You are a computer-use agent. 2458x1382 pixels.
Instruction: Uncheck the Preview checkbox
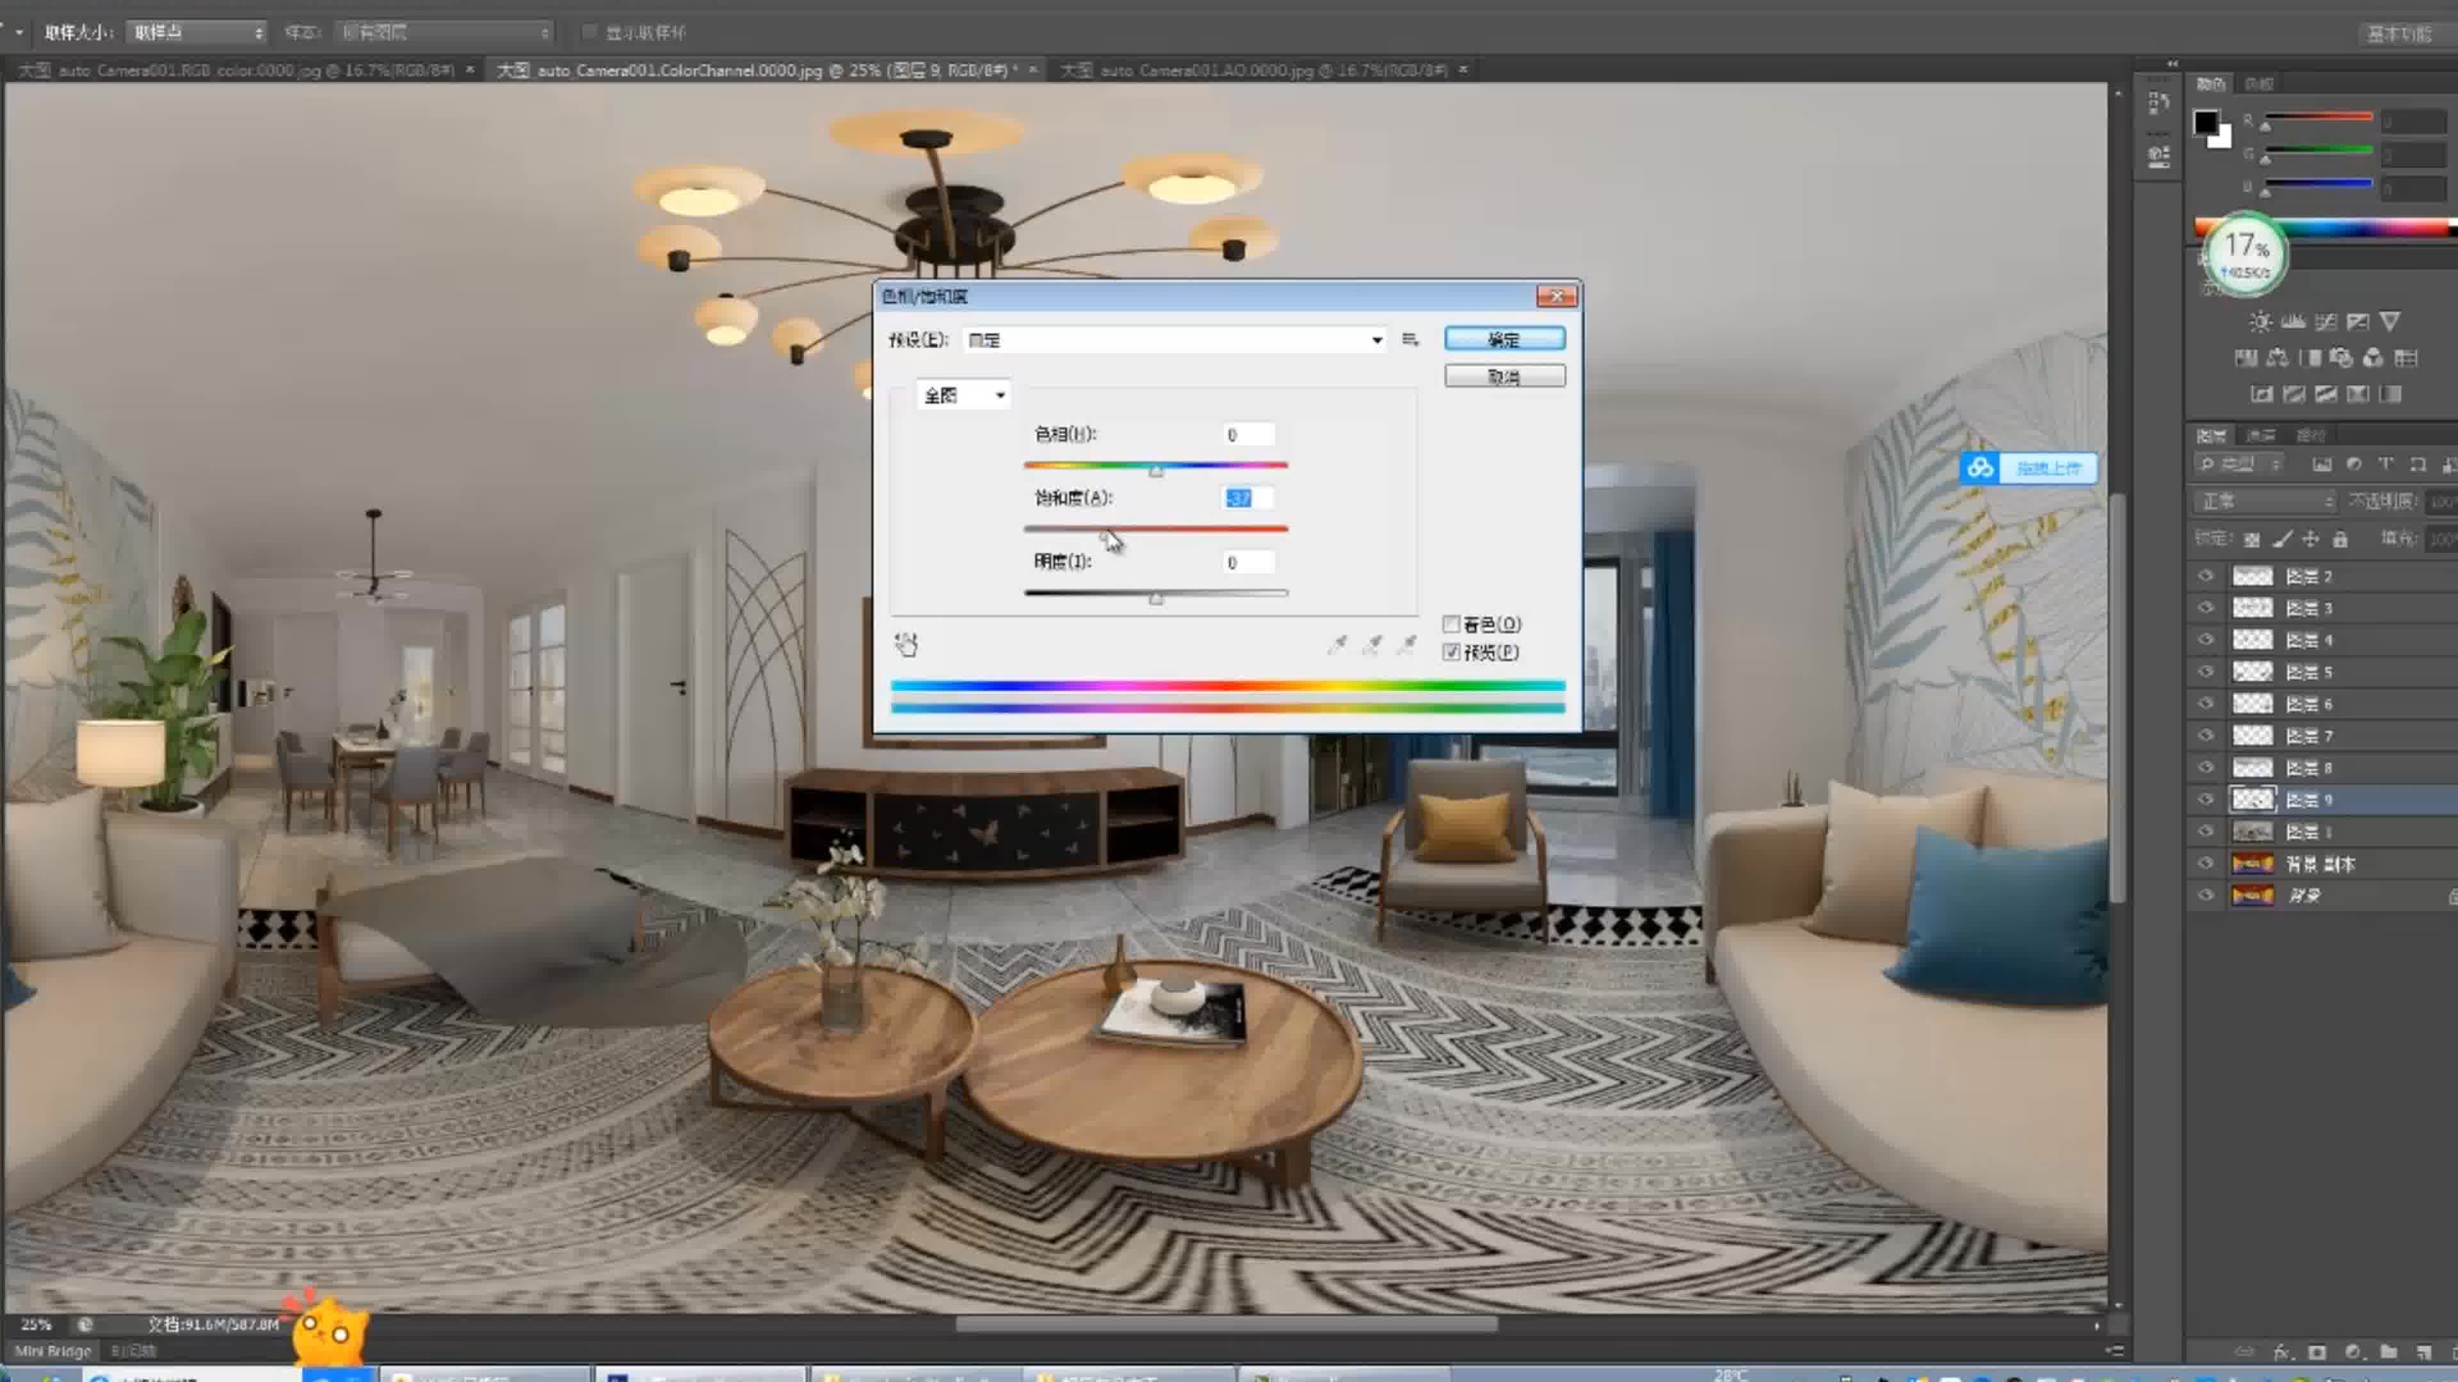(1451, 653)
